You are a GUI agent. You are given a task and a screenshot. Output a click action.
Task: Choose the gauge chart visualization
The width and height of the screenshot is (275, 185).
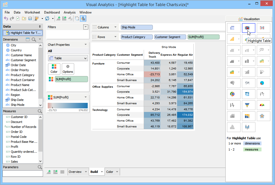(263, 105)
